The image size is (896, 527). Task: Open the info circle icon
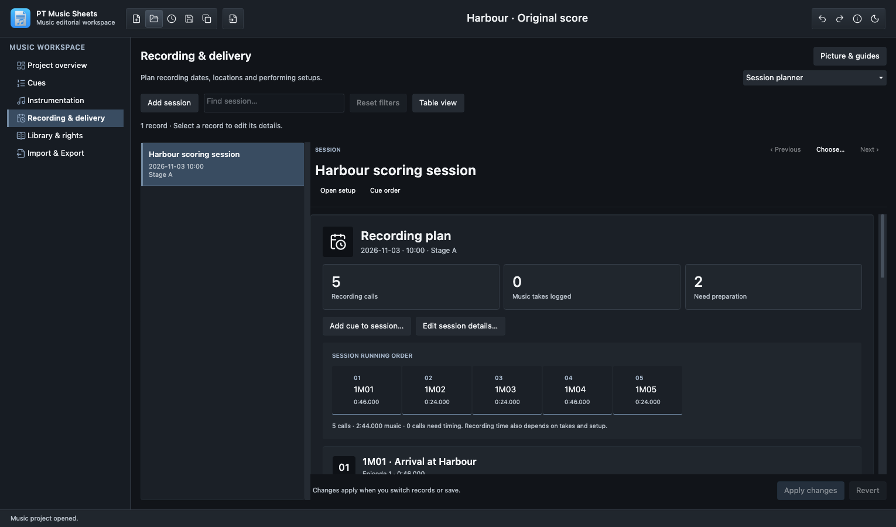click(x=857, y=19)
